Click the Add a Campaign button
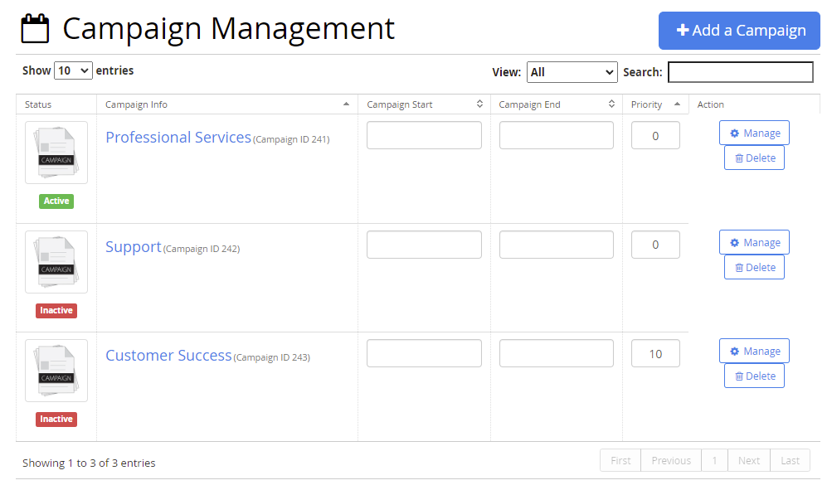This screenshot has height=490, width=832. [739, 31]
